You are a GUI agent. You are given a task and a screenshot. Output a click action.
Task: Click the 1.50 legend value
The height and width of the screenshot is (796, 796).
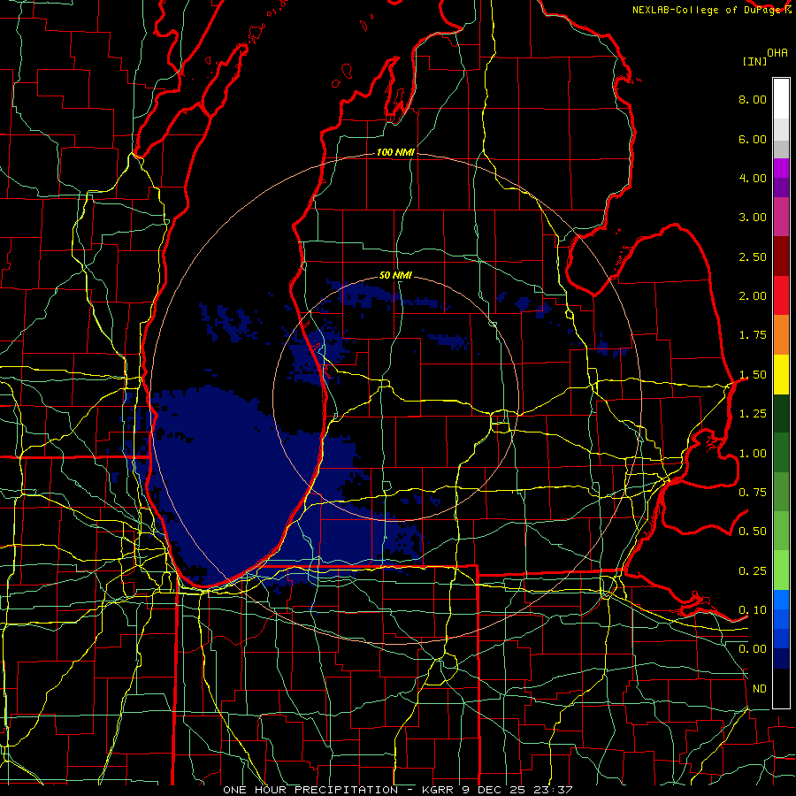(753, 375)
